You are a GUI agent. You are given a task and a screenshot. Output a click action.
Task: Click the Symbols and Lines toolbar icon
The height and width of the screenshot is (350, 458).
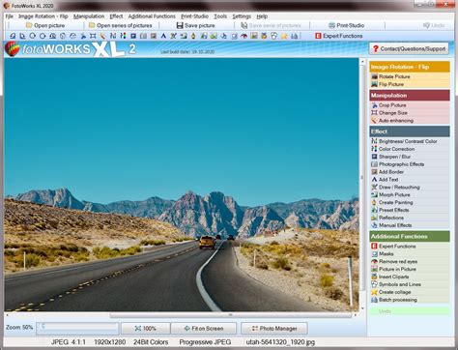tap(273, 36)
